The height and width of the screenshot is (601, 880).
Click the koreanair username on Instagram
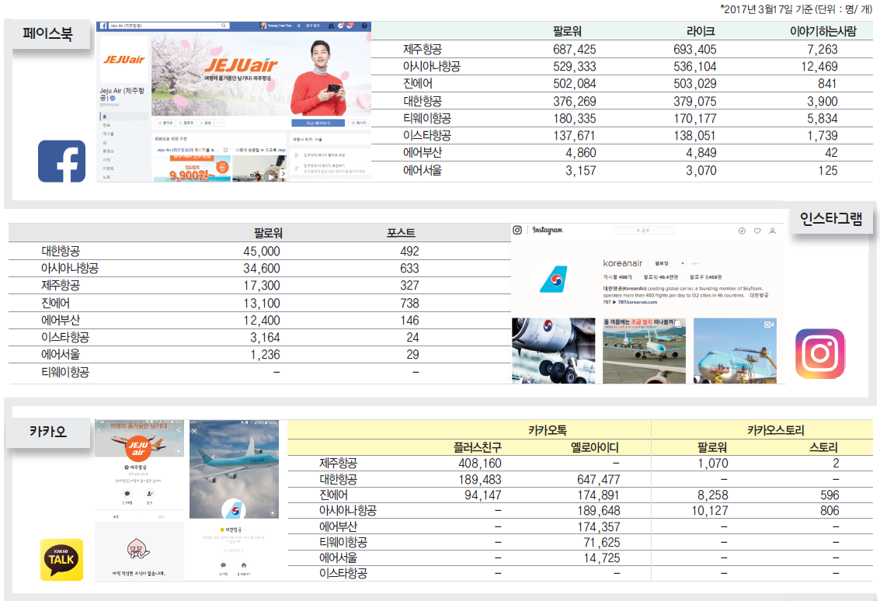(x=622, y=263)
